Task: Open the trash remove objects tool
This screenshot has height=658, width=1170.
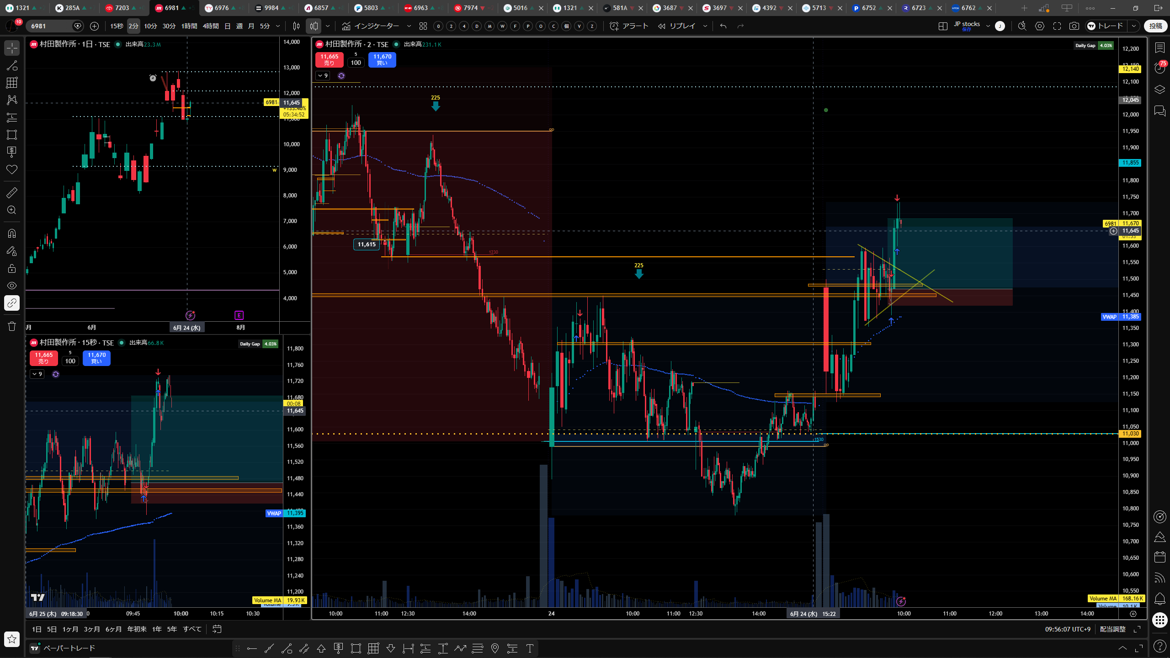Action: (12, 326)
